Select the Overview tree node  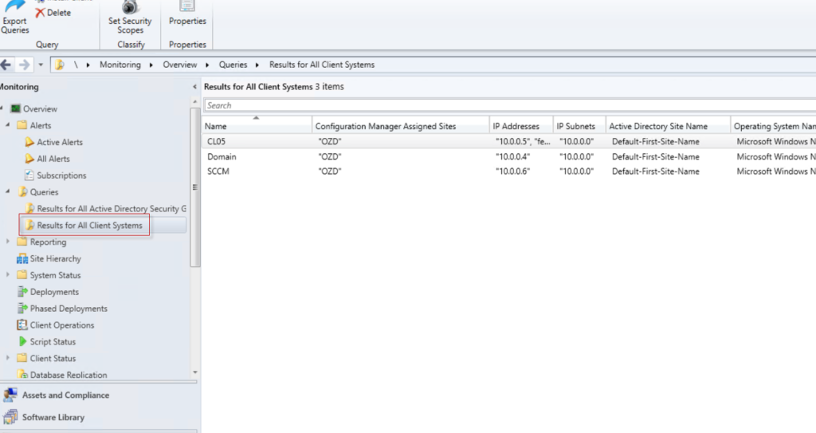point(40,109)
